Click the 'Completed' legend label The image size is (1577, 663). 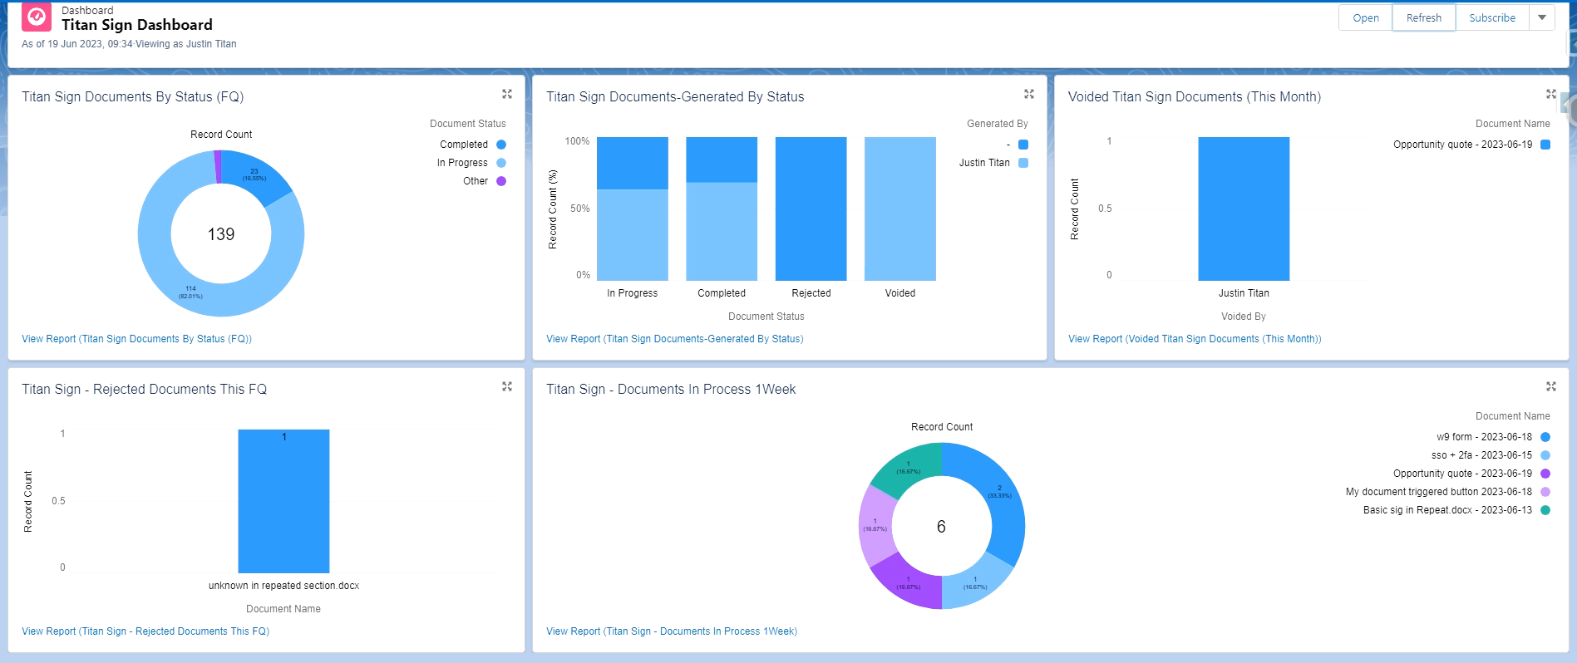464,145
